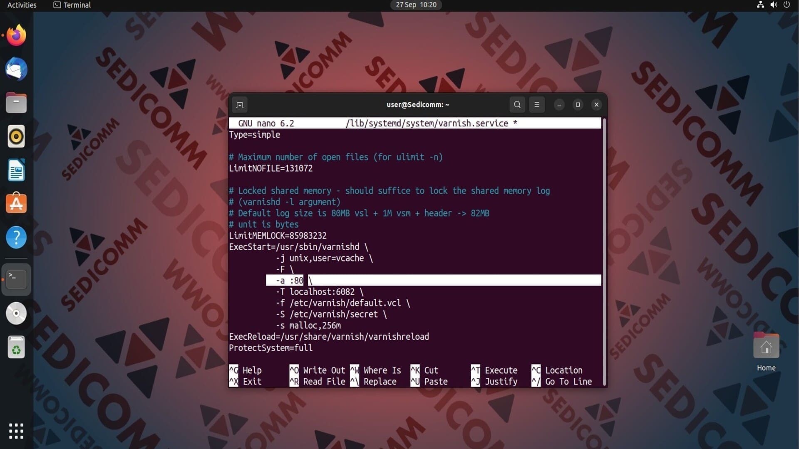The image size is (799, 449).
Task: Click the '^G Help' shortcut
Action: (246, 370)
